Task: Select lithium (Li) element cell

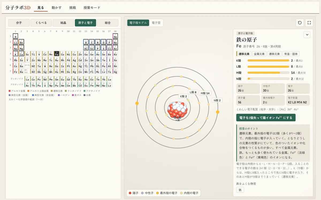Action: (x=16, y=42)
